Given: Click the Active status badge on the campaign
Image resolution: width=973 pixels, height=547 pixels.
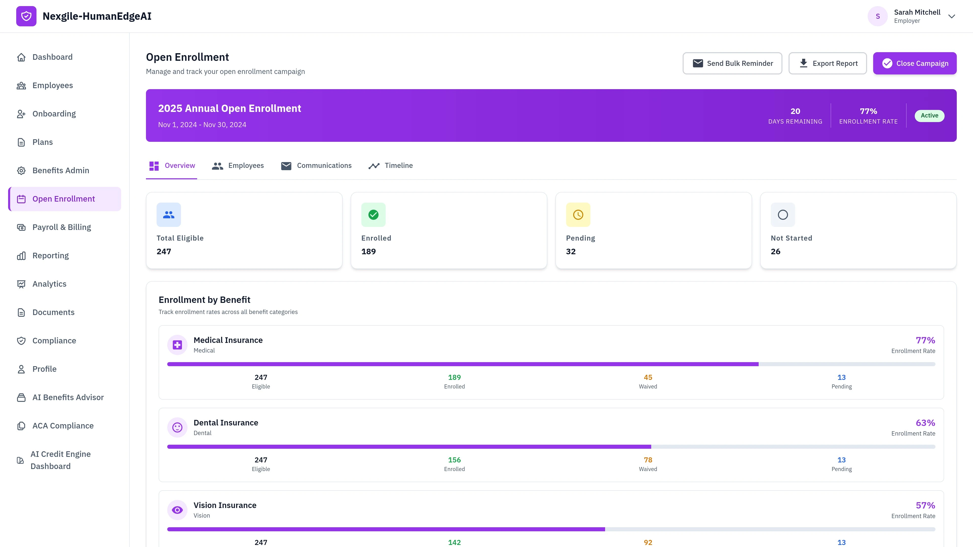Looking at the screenshot, I should click(930, 115).
